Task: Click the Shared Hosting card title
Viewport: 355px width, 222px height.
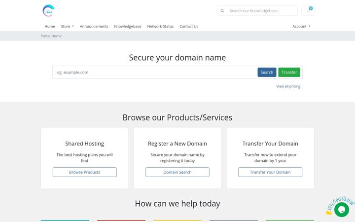Action: (x=85, y=144)
